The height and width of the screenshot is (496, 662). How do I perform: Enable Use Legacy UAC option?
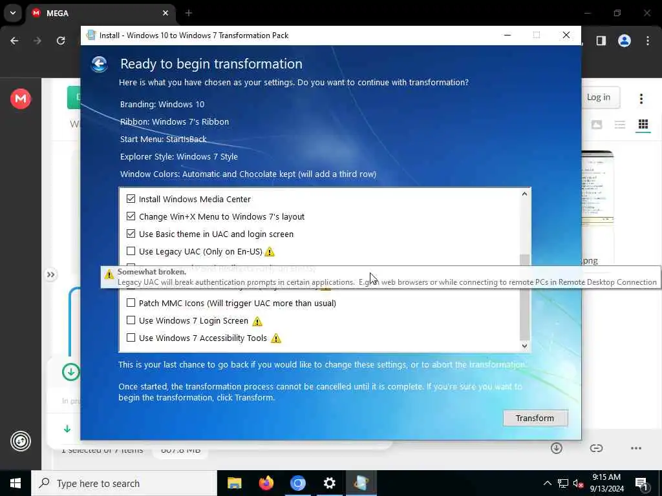tap(131, 251)
